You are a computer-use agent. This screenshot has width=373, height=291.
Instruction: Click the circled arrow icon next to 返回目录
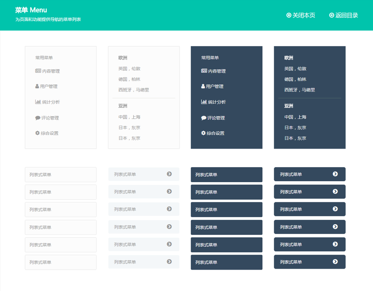332,15
